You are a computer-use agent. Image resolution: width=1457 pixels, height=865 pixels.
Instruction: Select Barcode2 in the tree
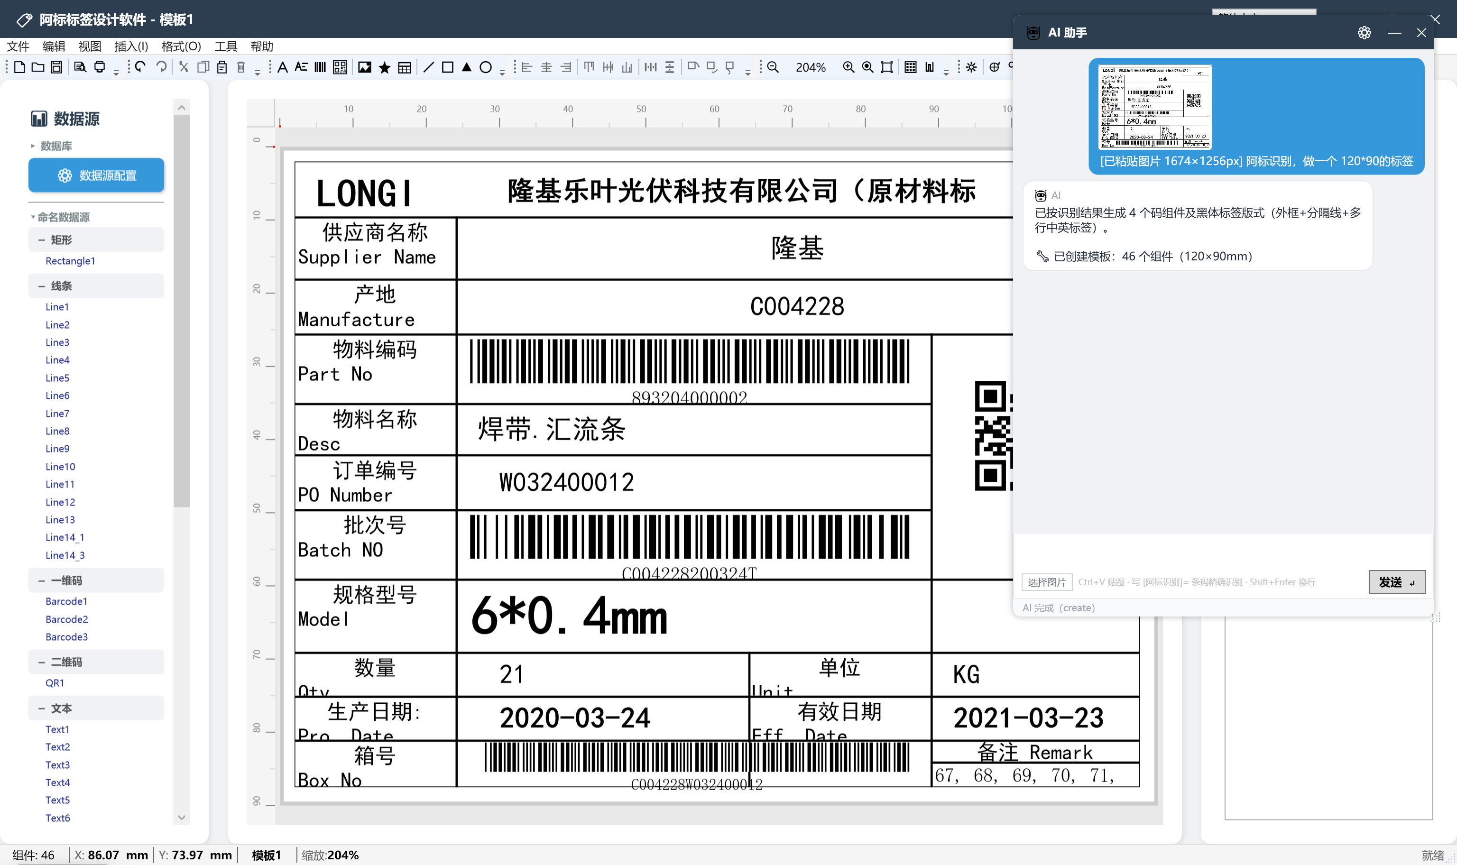coord(66,619)
